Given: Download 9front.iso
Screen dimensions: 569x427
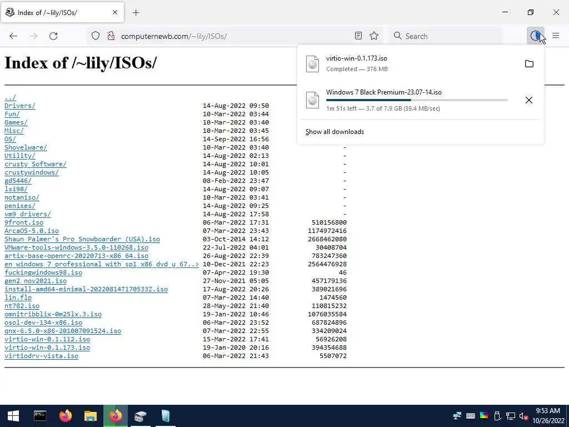Looking at the screenshot, I should point(24,222).
